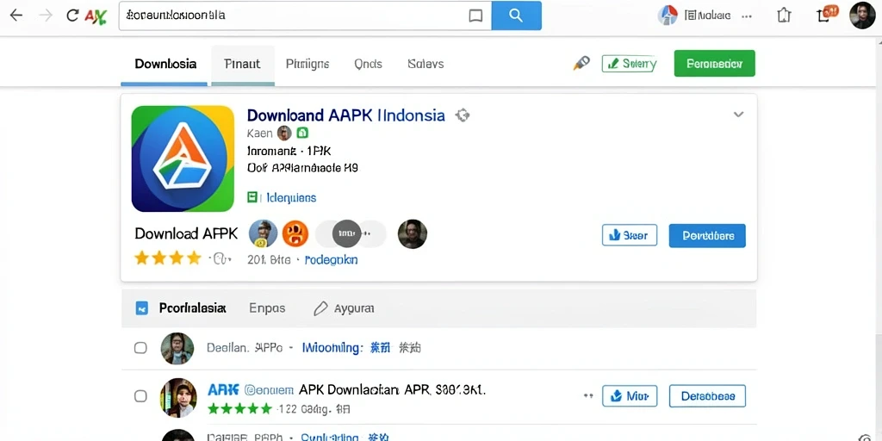Viewport: 882px width, 441px height.
Task: Click the Mior button in the ARK row
Action: 630,396
